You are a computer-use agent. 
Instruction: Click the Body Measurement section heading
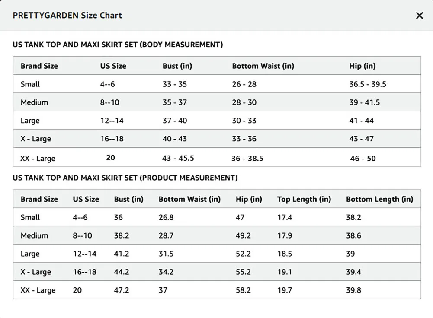tap(118, 45)
